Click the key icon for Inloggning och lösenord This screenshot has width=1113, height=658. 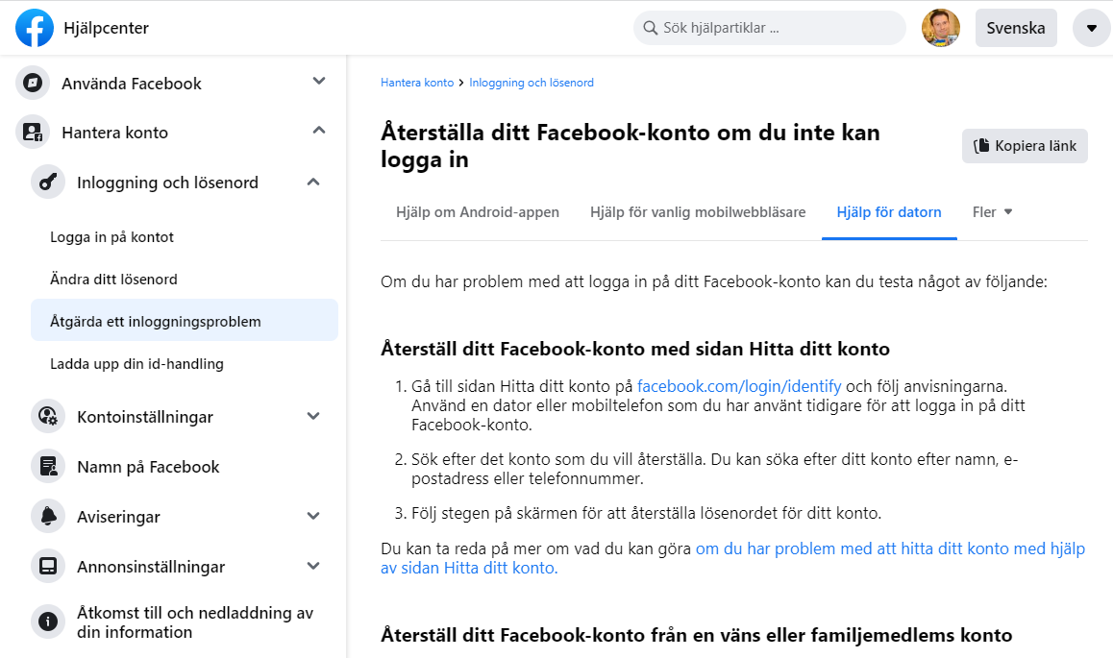tap(48, 183)
